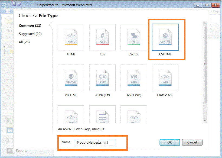Viewport: 222px width, 158px height.
Task: Open the Site workspace home icon
Action: point(10,121)
